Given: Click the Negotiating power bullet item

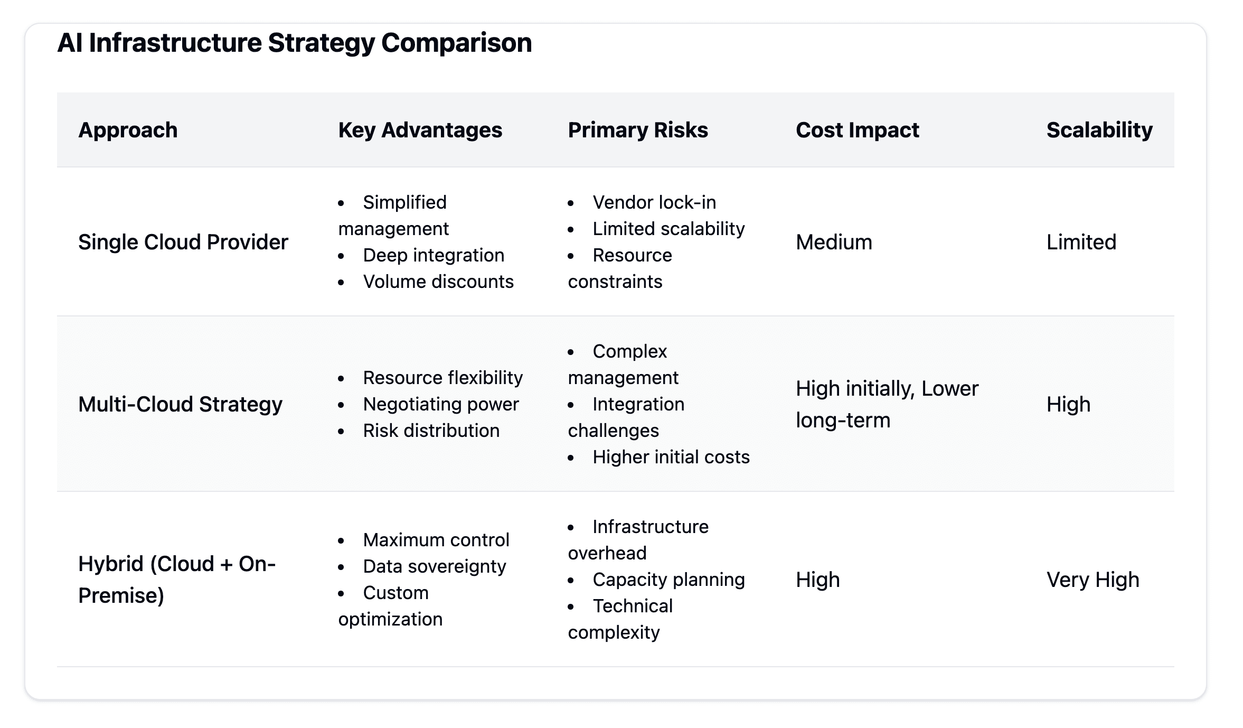Looking at the screenshot, I should pyautogui.click(x=441, y=404).
